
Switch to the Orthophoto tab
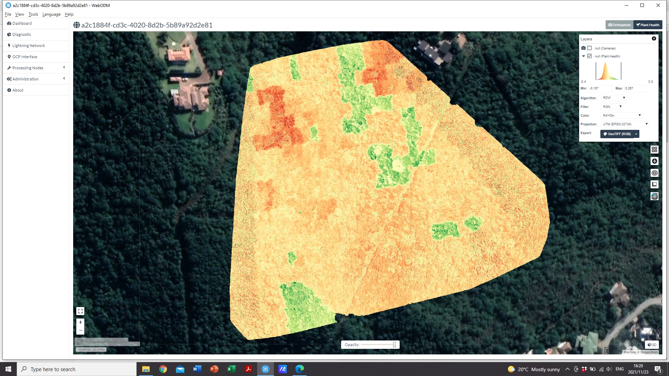tap(620, 25)
